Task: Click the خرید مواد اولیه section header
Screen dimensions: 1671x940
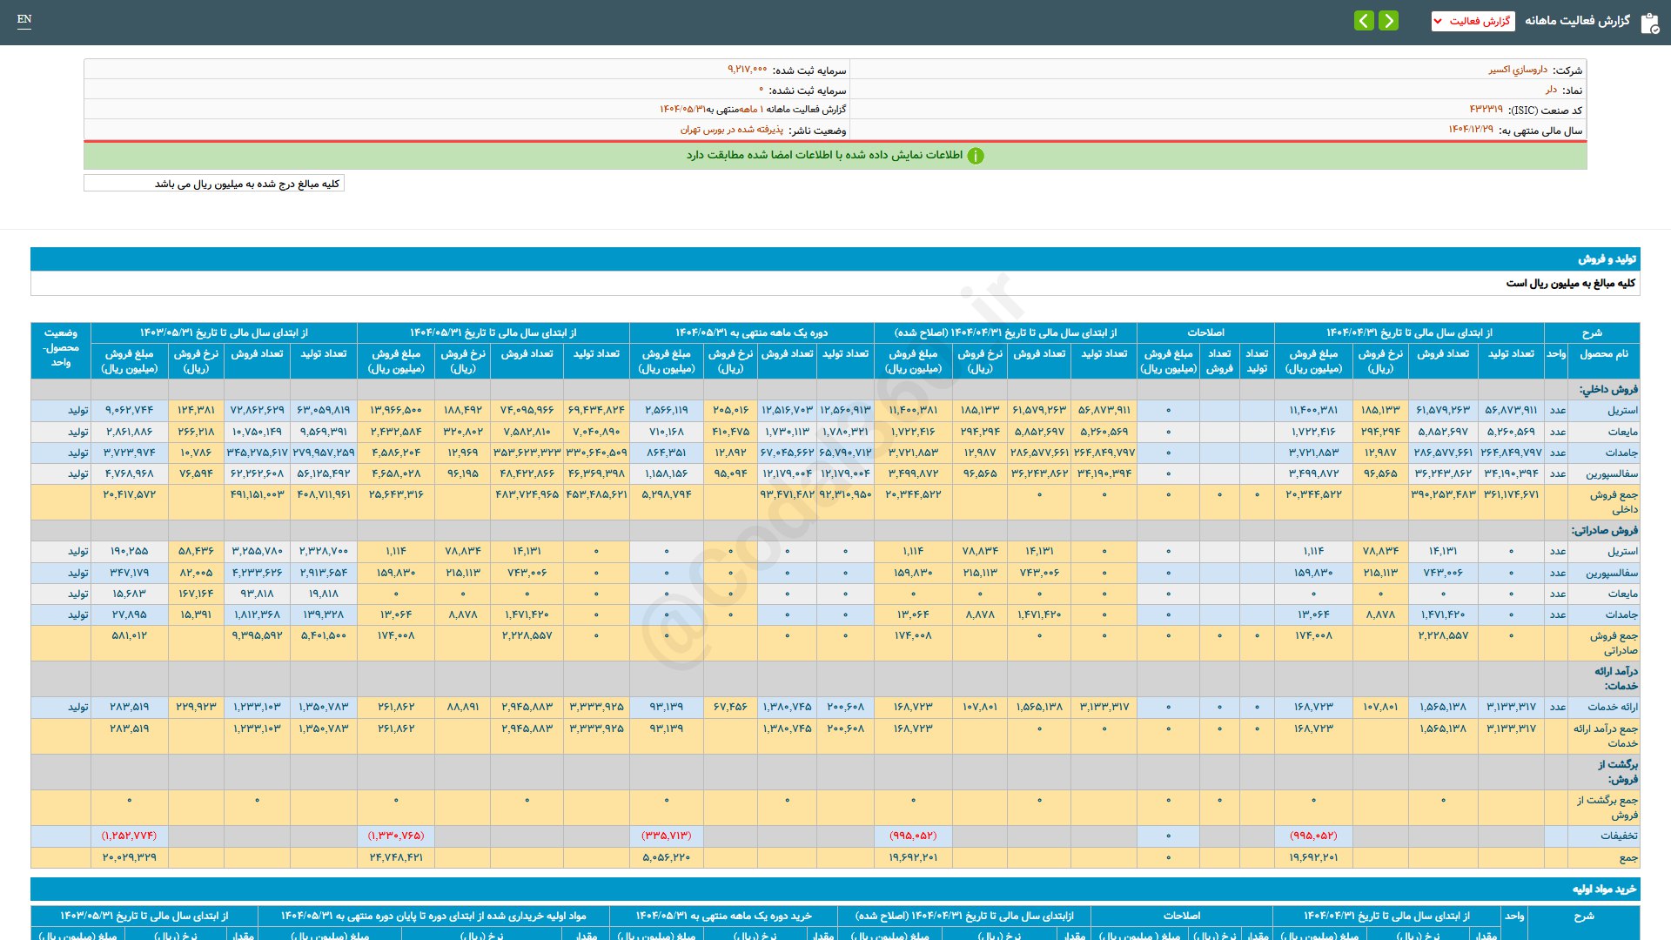Action: pos(1603,889)
